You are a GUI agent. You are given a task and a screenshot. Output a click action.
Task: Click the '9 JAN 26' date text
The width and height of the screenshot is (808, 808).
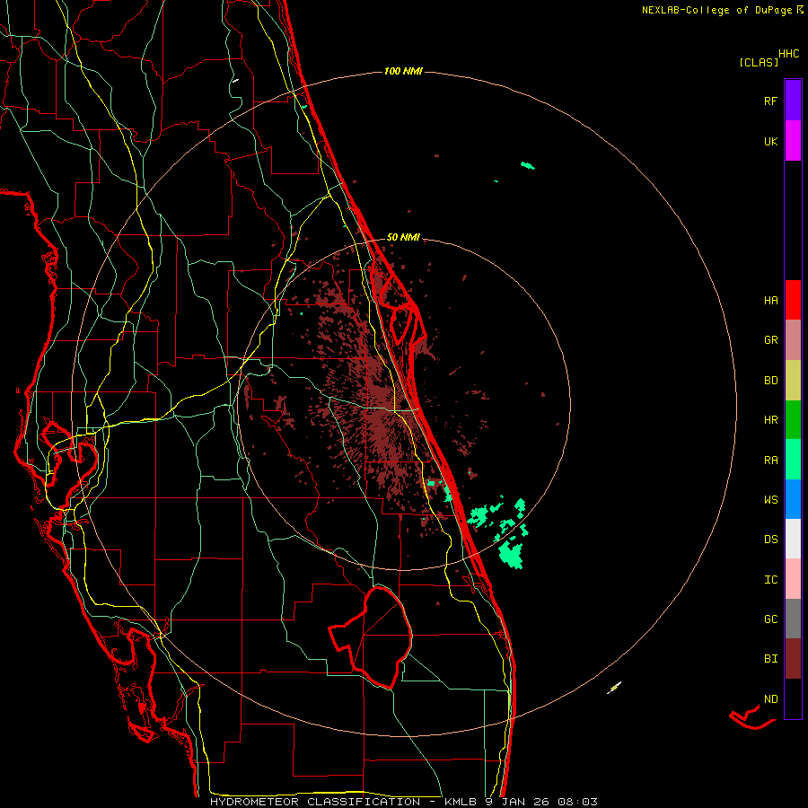[517, 802]
